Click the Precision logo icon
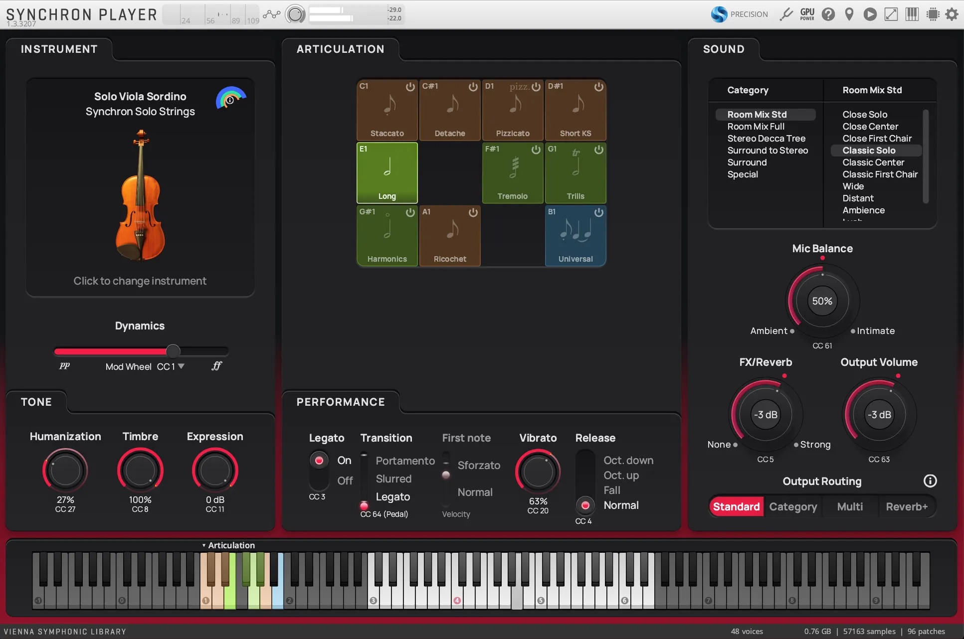 tap(719, 14)
